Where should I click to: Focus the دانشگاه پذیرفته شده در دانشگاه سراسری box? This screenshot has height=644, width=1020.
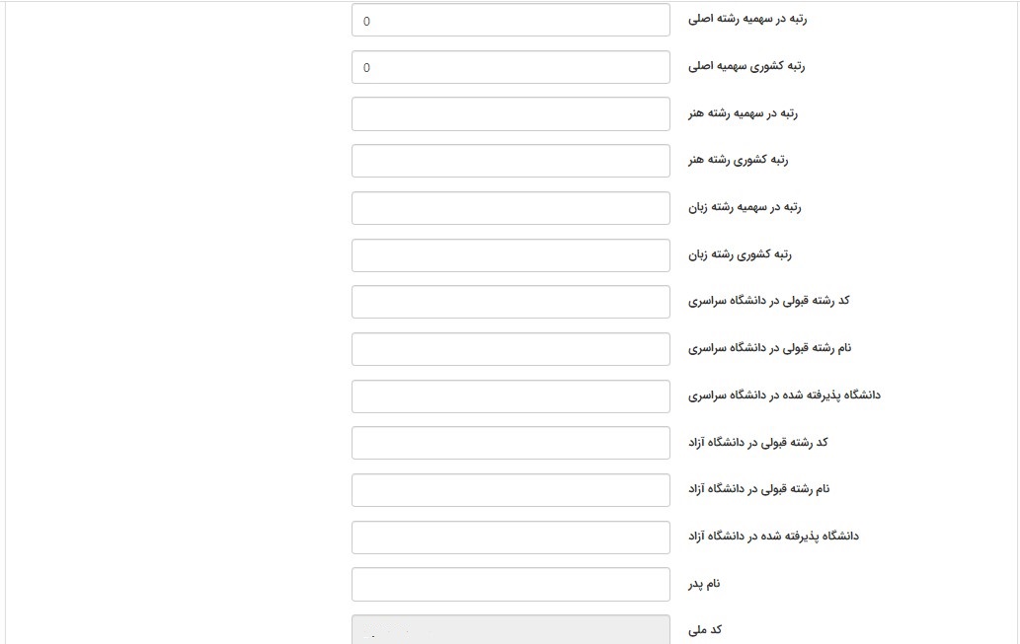point(510,396)
